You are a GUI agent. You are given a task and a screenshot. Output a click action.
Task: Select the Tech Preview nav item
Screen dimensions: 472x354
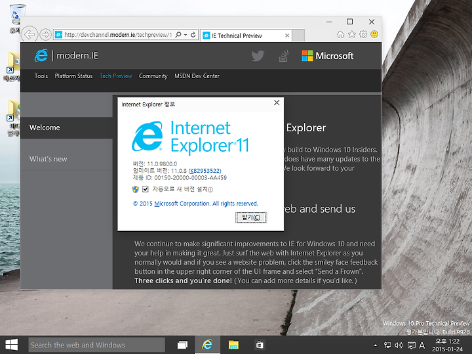click(115, 76)
